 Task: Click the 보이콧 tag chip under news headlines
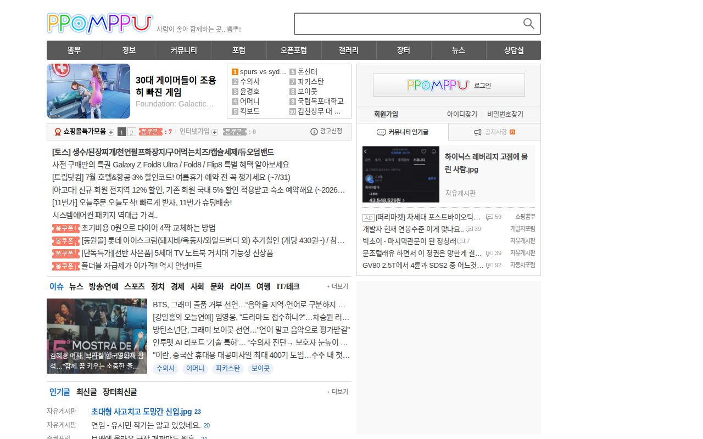click(260, 368)
